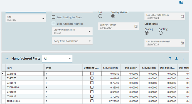
Task: Open calendar for Last Labor Rate Refresh
Action: pos(182,16)
